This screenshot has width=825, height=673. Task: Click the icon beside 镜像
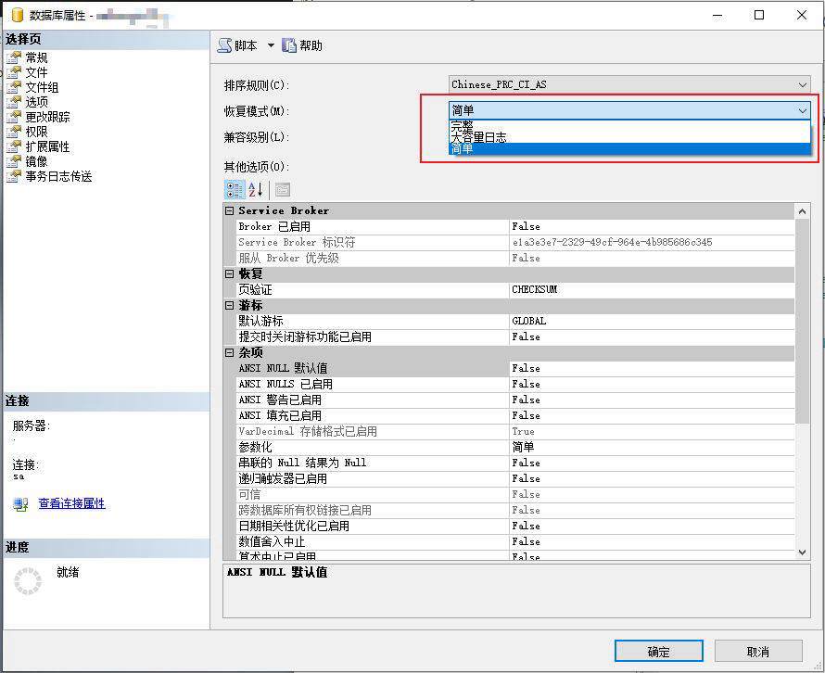point(14,161)
